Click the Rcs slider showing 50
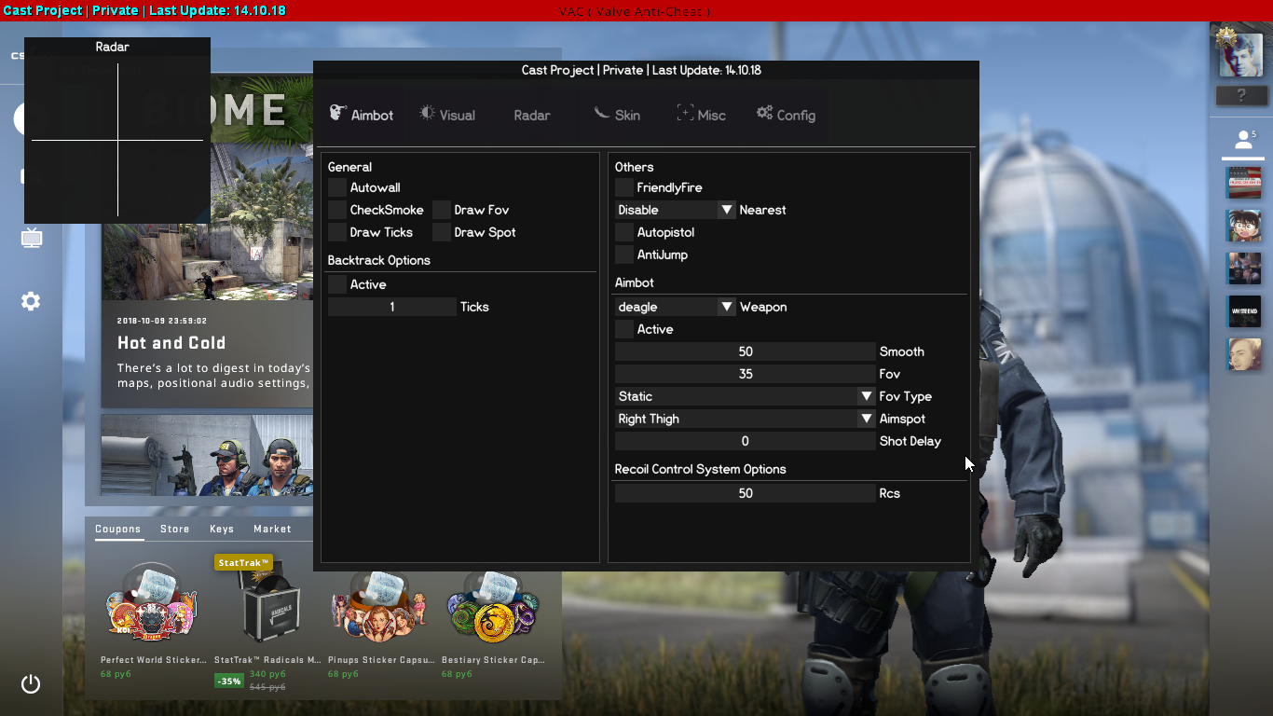The image size is (1273, 716). (746, 493)
